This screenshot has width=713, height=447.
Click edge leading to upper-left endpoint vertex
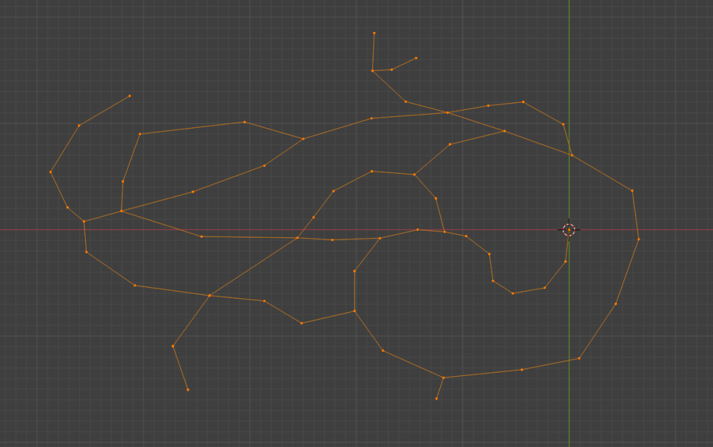[x=104, y=111]
